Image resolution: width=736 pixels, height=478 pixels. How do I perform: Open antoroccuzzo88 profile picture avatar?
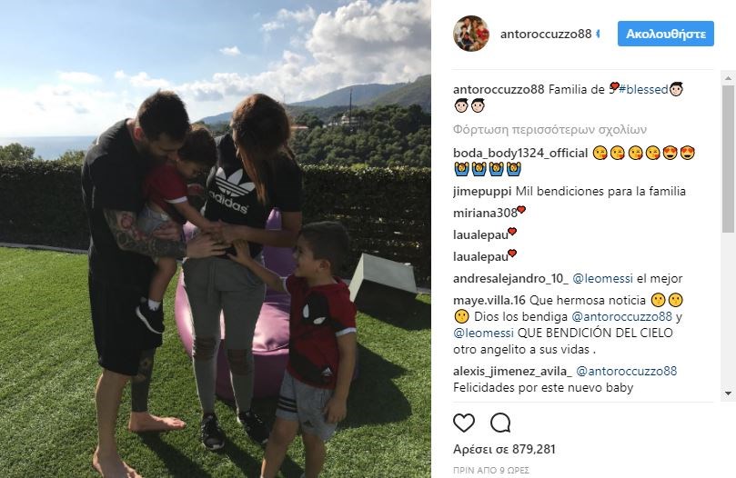tap(471, 34)
